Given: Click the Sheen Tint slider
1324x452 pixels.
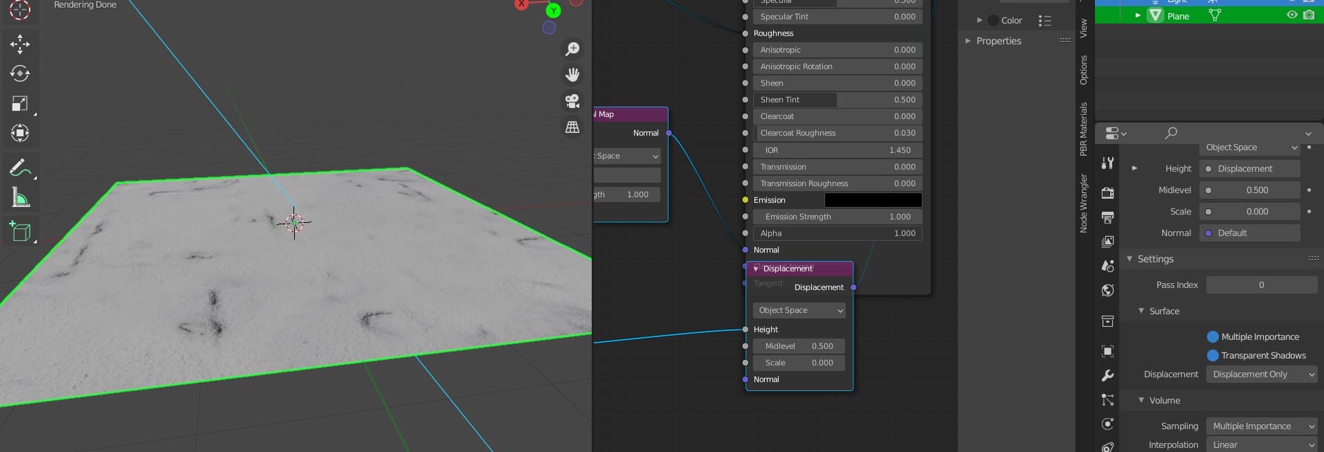Looking at the screenshot, I should tap(837, 100).
